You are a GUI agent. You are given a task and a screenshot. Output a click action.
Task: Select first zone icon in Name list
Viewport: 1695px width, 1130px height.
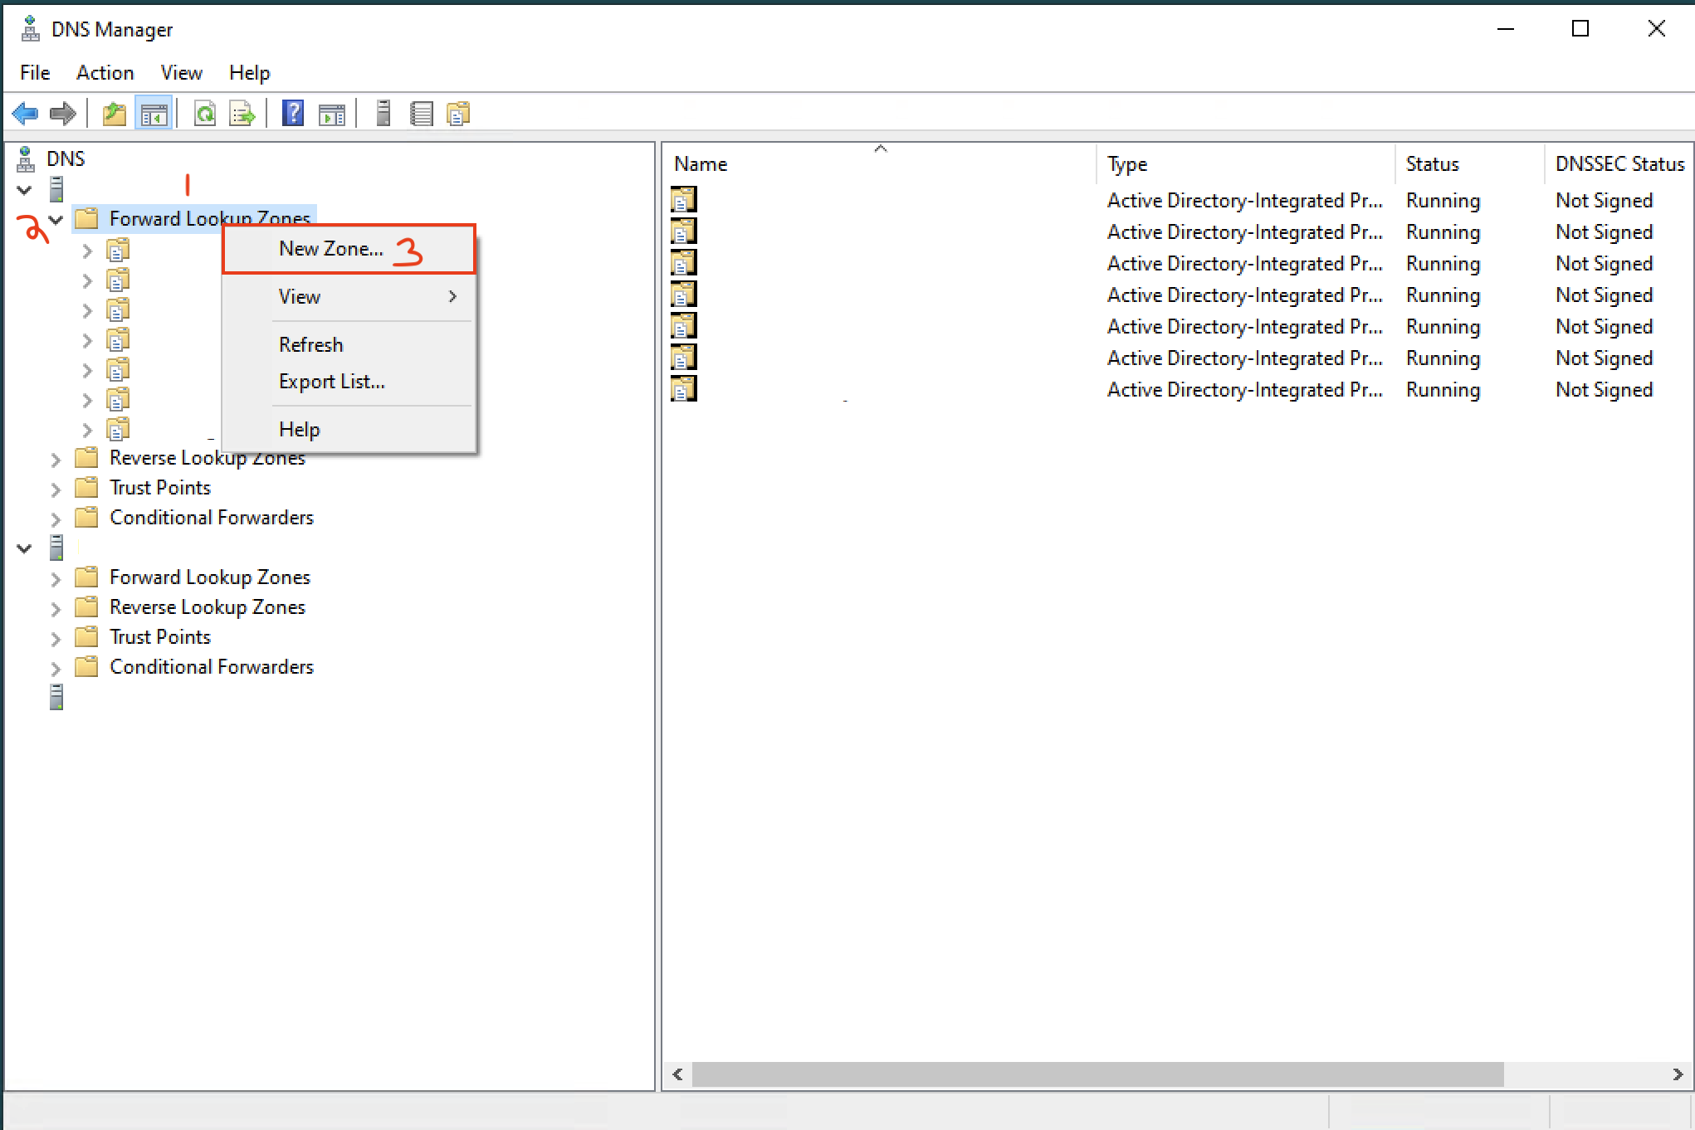(684, 200)
